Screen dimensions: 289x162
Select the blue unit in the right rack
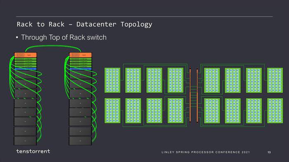tap(81, 69)
